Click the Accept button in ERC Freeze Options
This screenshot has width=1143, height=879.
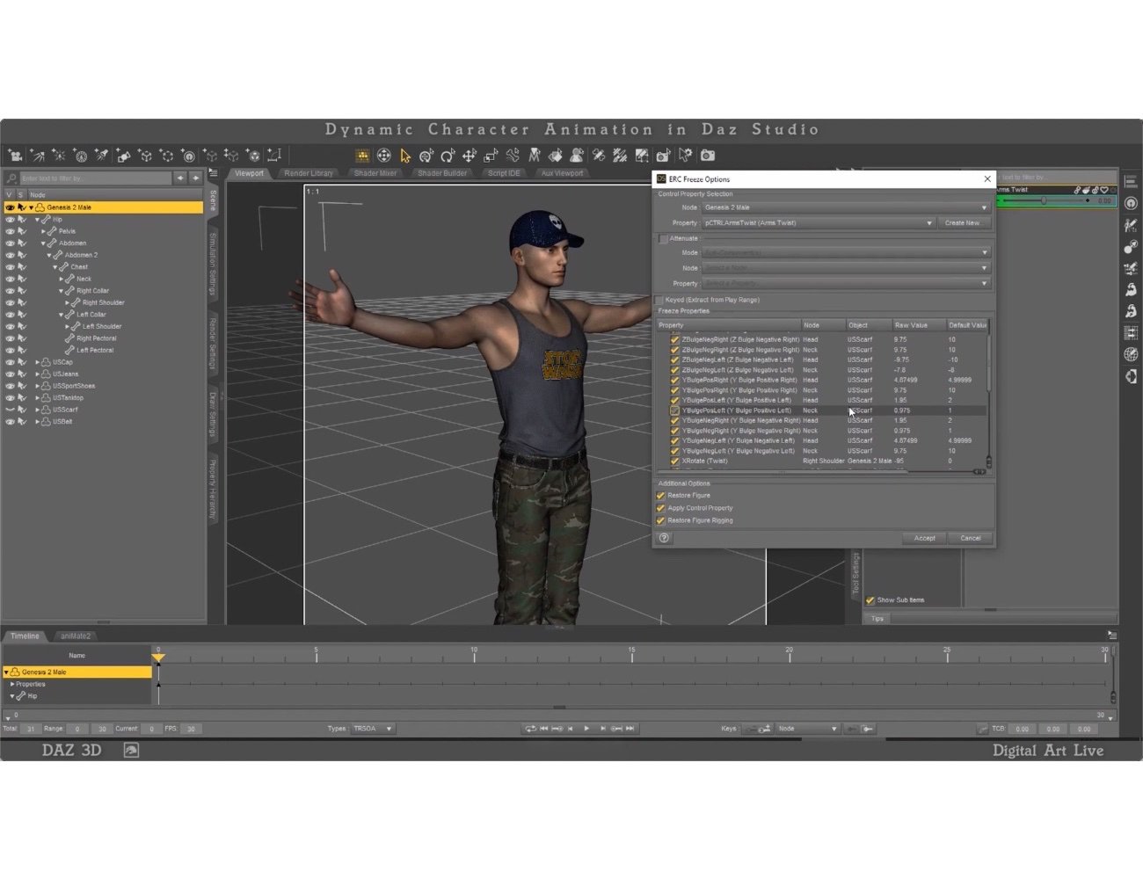click(923, 538)
